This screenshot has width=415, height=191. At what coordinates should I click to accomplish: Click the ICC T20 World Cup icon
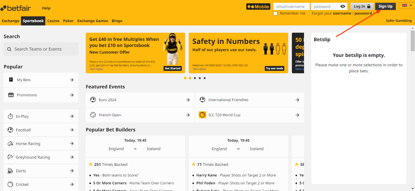tap(202, 115)
